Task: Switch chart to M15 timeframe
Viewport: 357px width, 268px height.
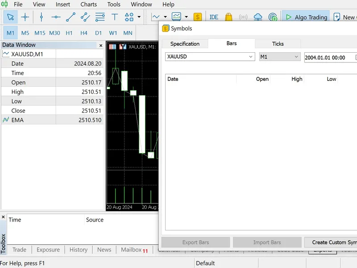Action: [40, 33]
